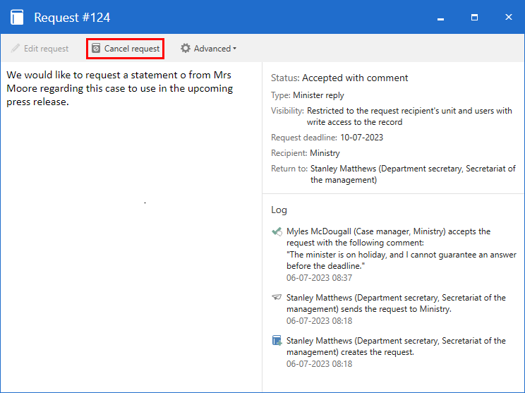Screen dimensions: 525x393
Task: Maximize the Request #124 window
Action: (x=474, y=17)
